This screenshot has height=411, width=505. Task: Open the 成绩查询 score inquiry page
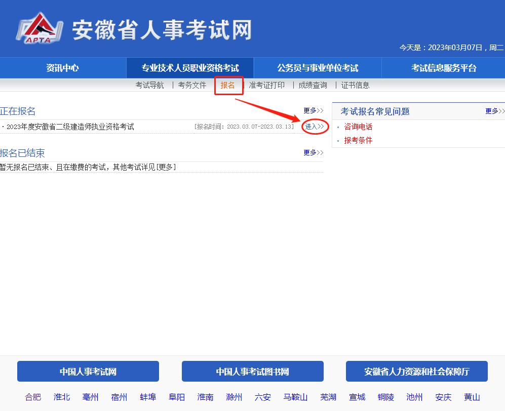coord(312,85)
